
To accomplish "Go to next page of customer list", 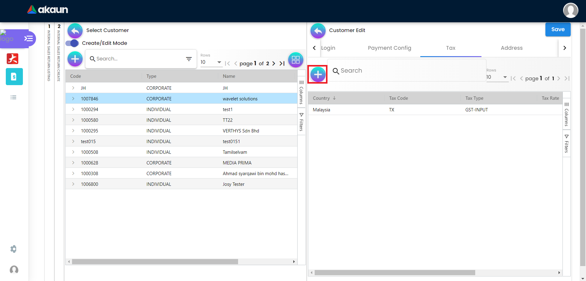I will tap(274, 63).
